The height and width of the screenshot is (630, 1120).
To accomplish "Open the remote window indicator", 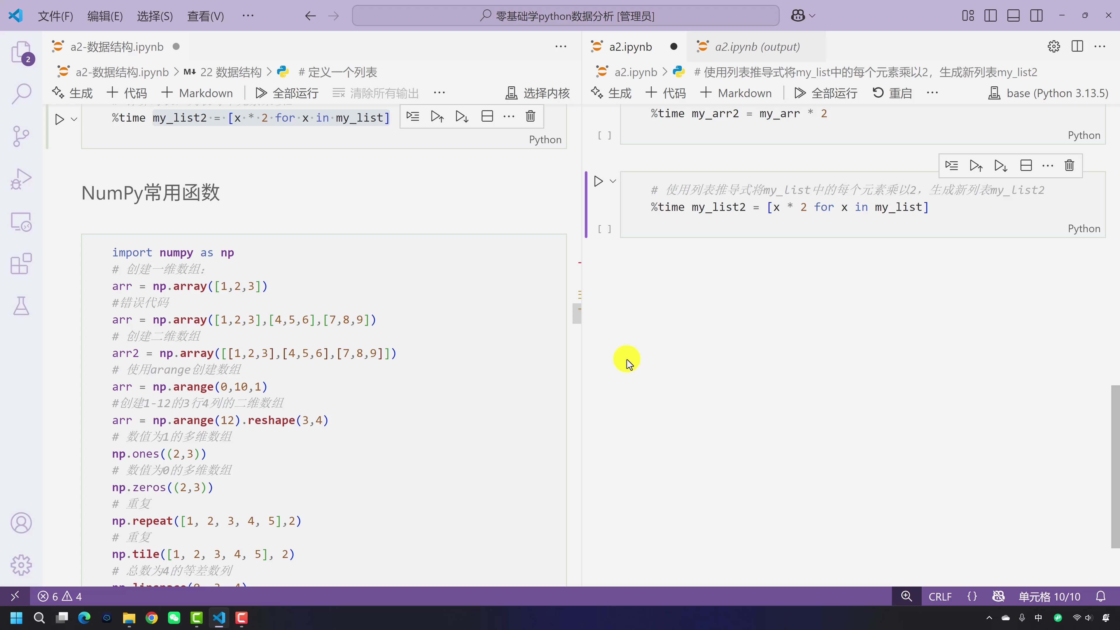I will [15, 596].
